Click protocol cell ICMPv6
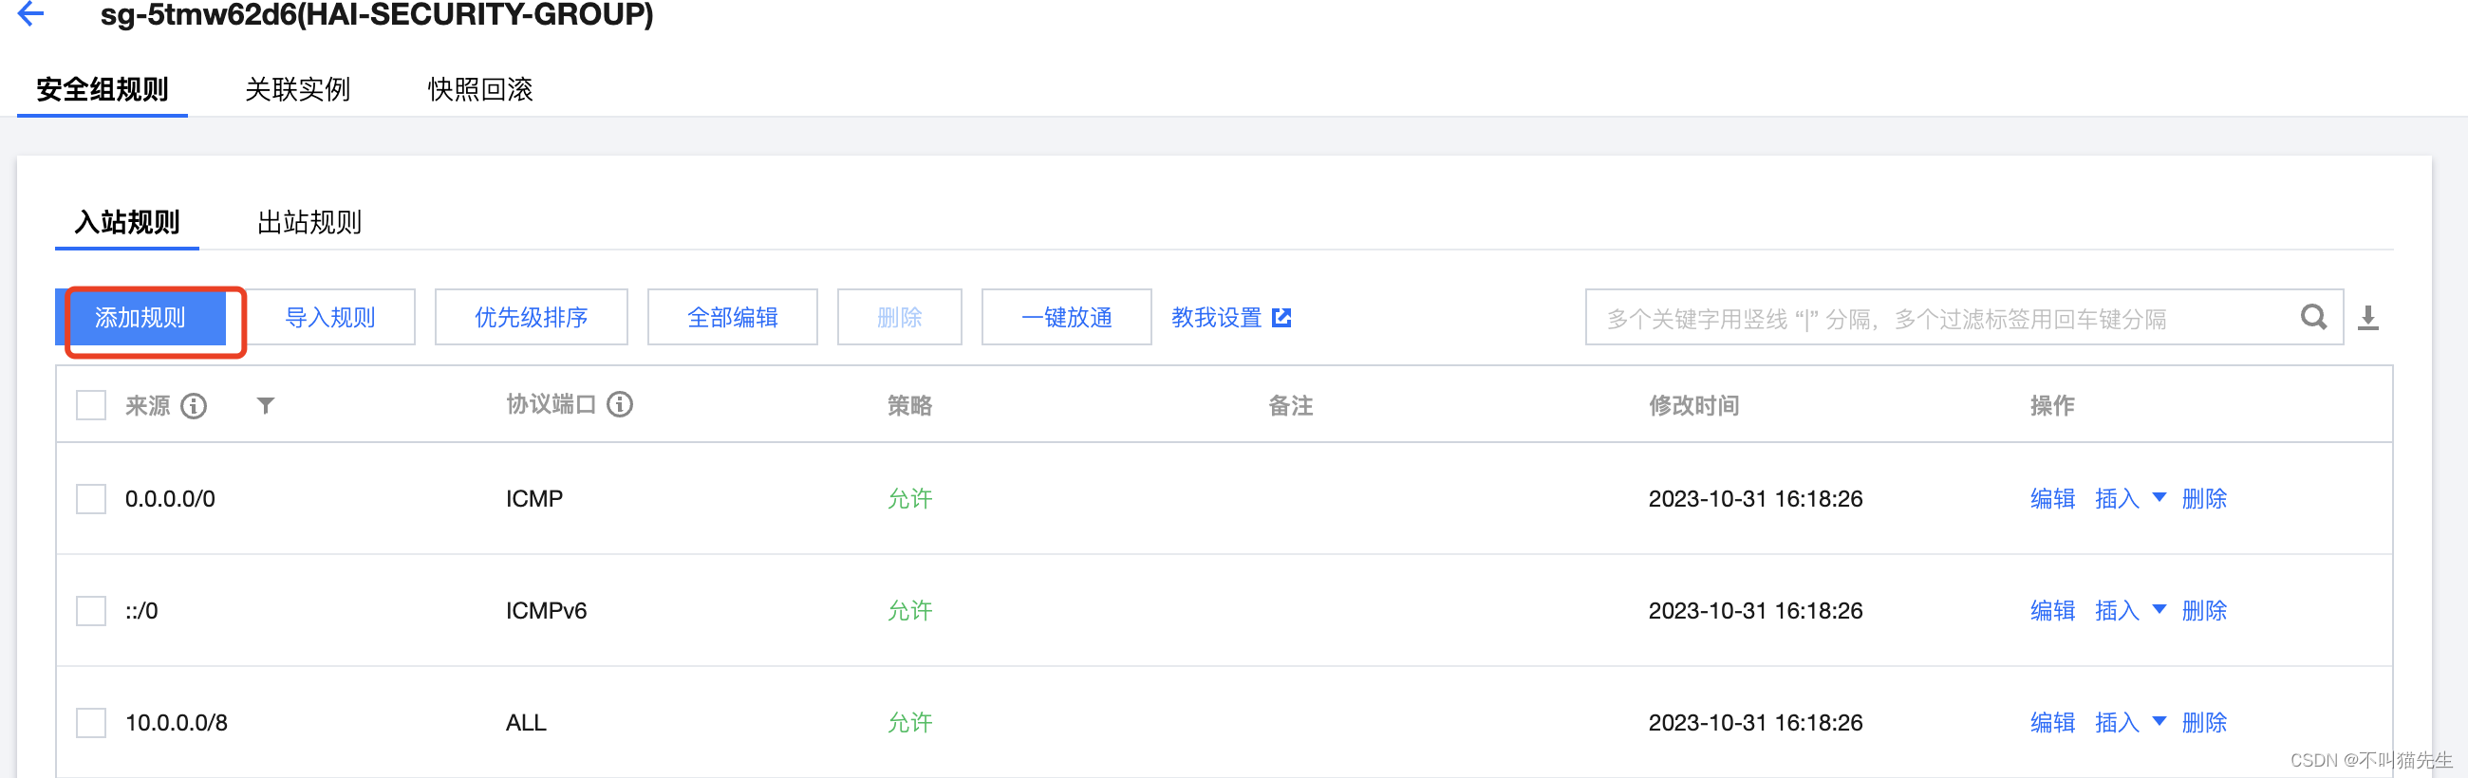The image size is (2468, 778). click(546, 610)
